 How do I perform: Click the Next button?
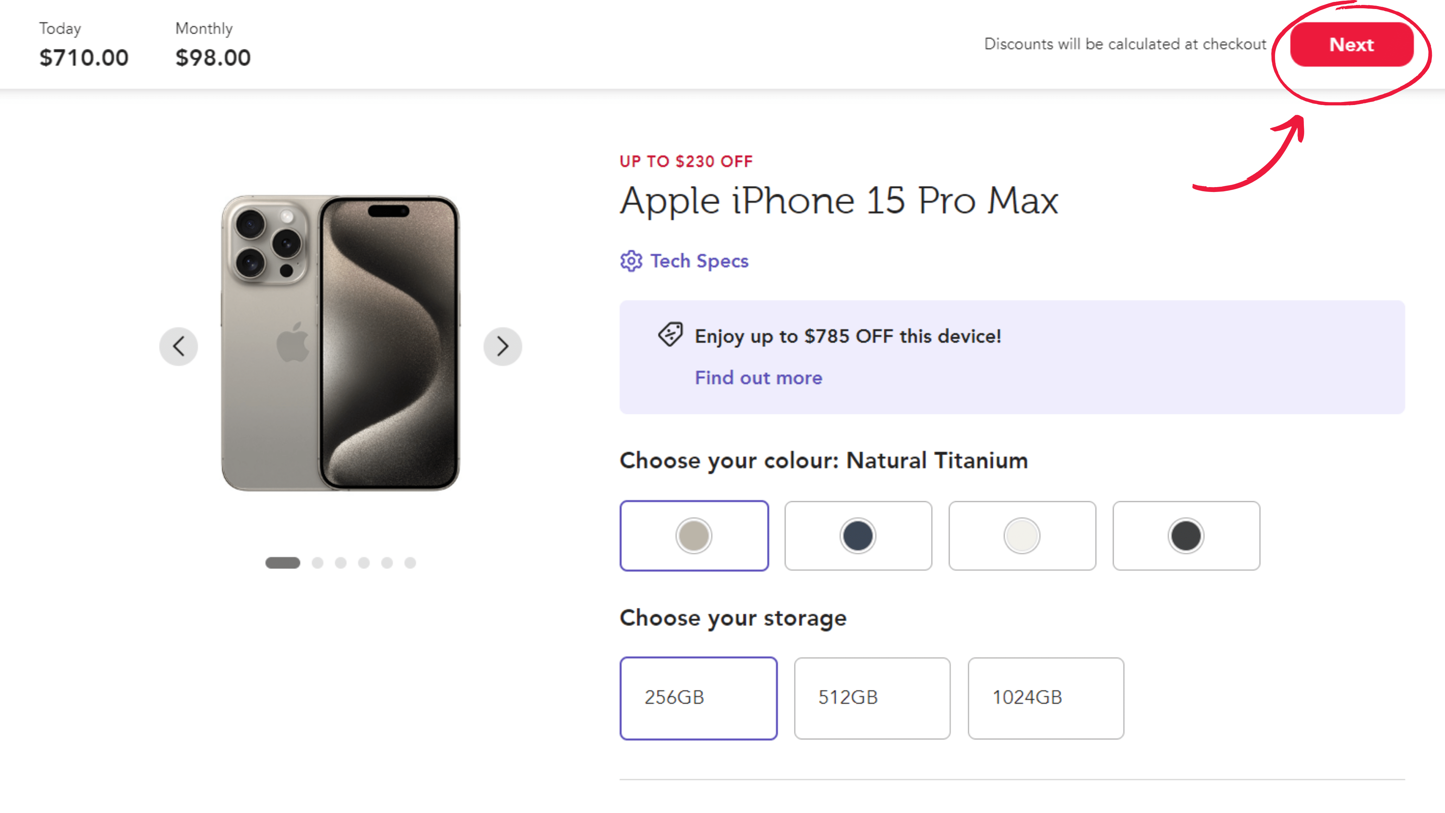coord(1351,45)
